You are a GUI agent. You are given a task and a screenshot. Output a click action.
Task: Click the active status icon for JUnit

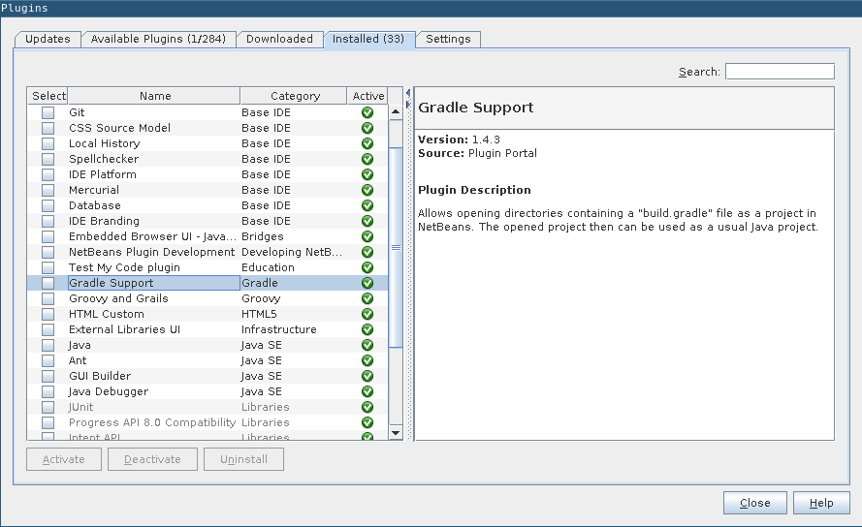(x=367, y=407)
